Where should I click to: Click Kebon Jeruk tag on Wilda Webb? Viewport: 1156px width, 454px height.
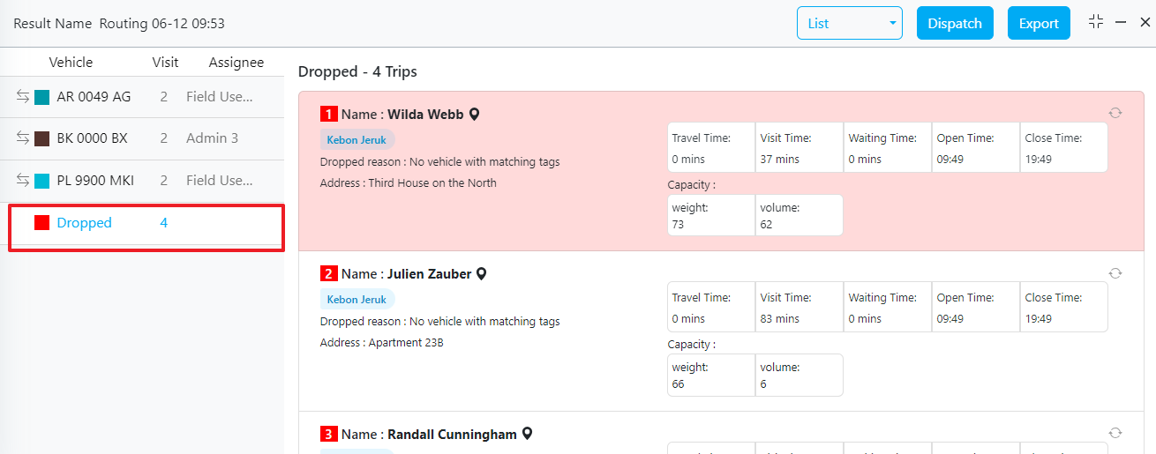click(x=357, y=139)
